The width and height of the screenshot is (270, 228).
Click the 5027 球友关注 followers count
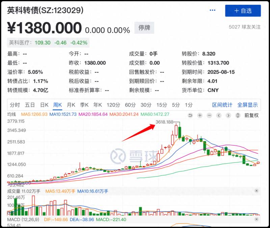point(245,27)
